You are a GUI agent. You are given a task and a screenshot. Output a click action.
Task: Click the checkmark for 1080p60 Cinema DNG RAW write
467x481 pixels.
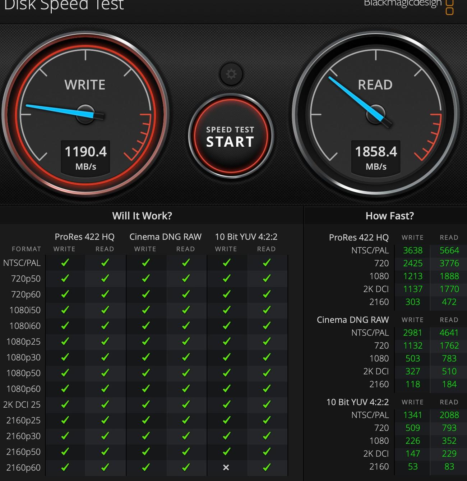(145, 389)
